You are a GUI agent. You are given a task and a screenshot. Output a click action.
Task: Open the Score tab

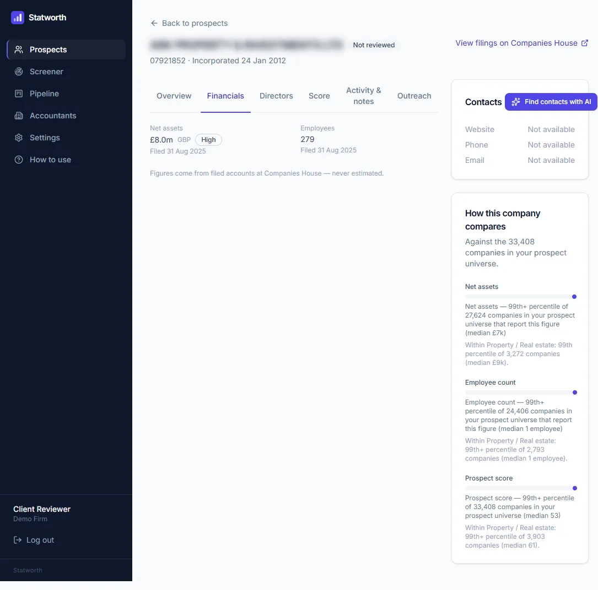tap(319, 96)
